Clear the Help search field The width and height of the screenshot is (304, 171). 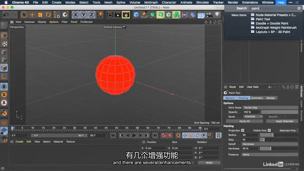coord(299,8)
